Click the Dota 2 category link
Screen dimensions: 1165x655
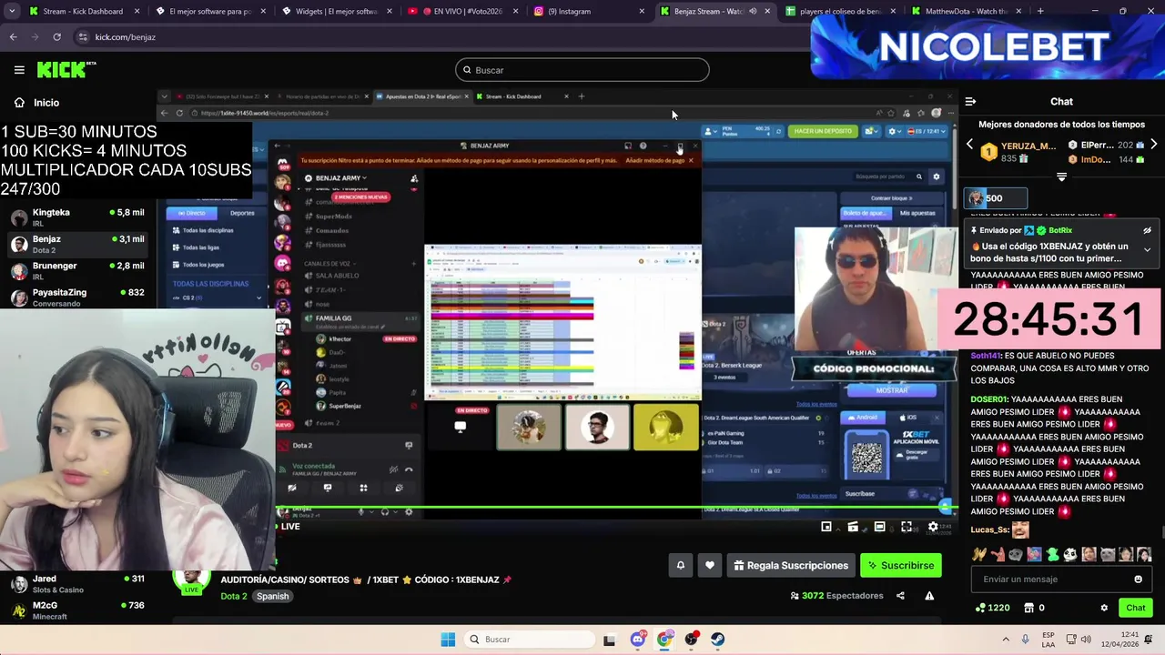point(233,596)
